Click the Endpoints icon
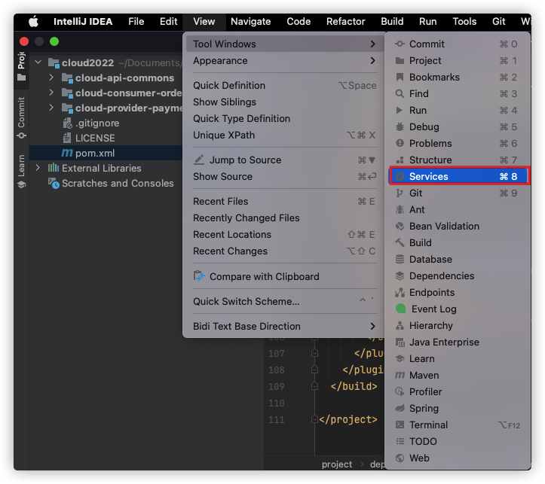 coord(400,293)
